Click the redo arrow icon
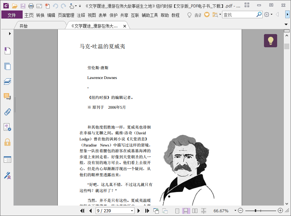The width and height of the screenshot is (291, 216). tap(64, 6)
